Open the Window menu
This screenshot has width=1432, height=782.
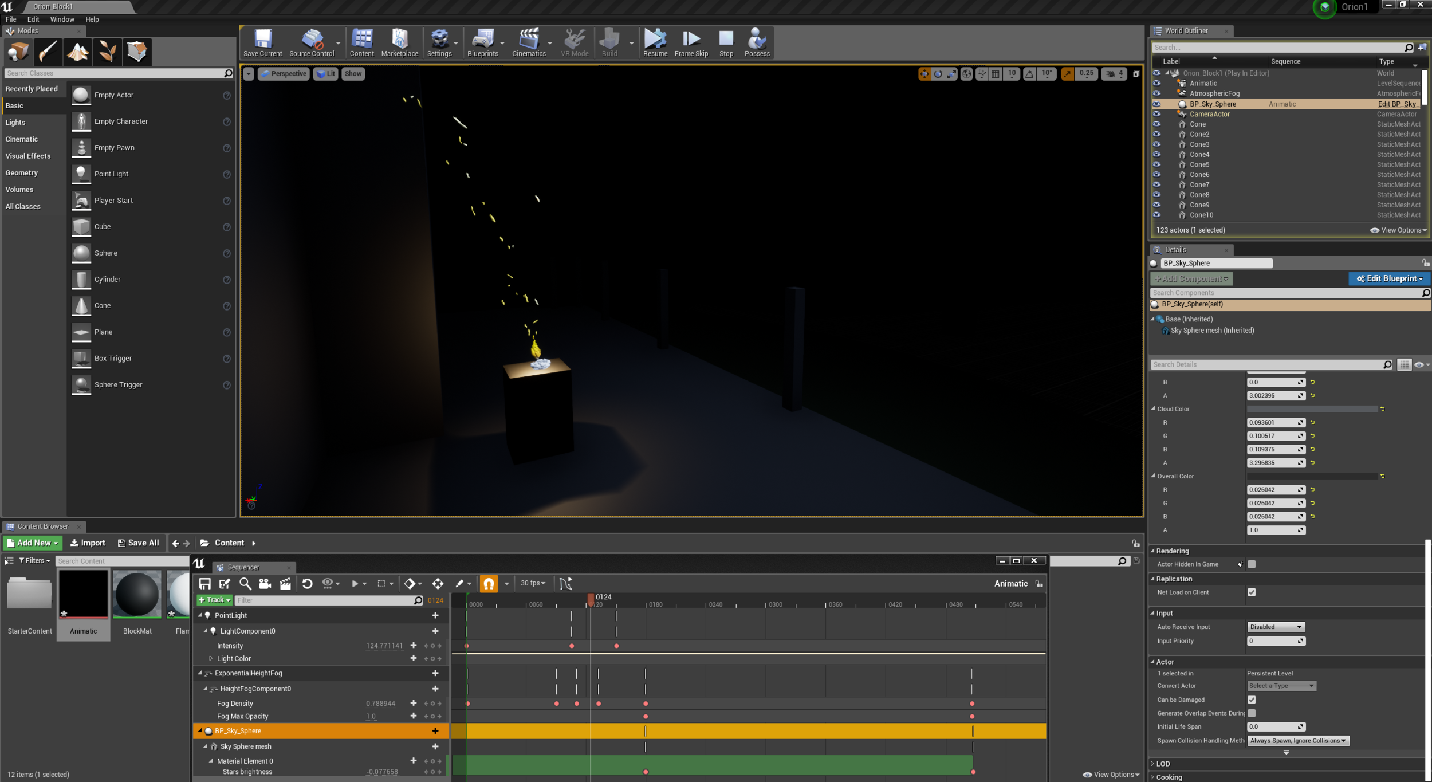(x=62, y=19)
